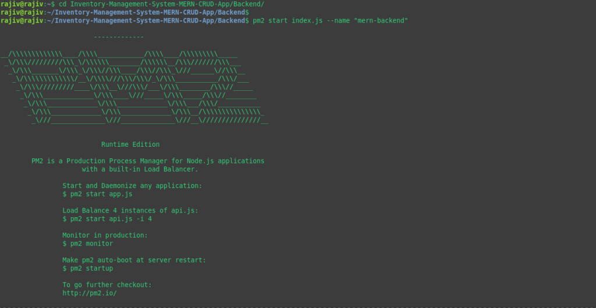Click the http://pm2.io/ link

[x=89, y=293]
